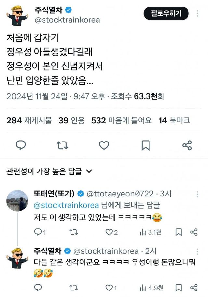Screen dimensions: 208x297
Task: Open 주식열차 profile avatar at the top
Action: click(x=17, y=15)
